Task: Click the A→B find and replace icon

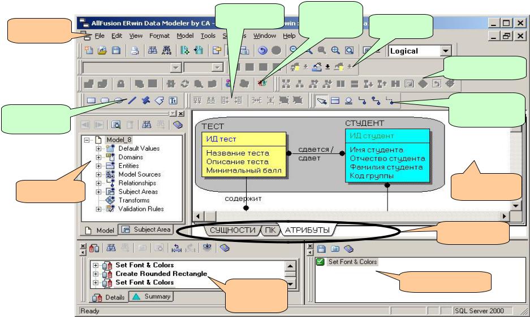Action: (x=166, y=51)
